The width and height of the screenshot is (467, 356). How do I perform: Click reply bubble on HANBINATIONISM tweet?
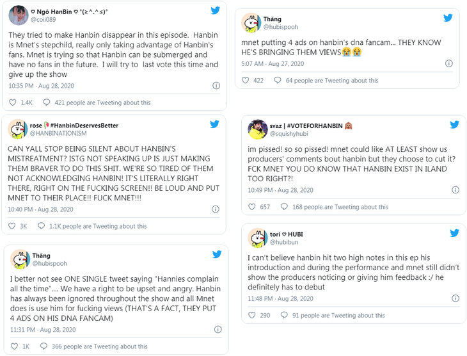click(42, 226)
